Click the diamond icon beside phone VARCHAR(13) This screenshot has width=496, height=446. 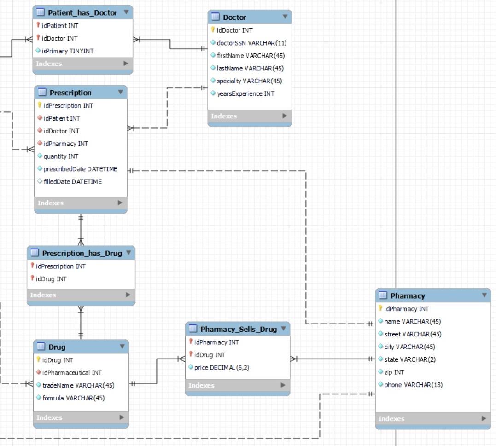[x=380, y=384]
